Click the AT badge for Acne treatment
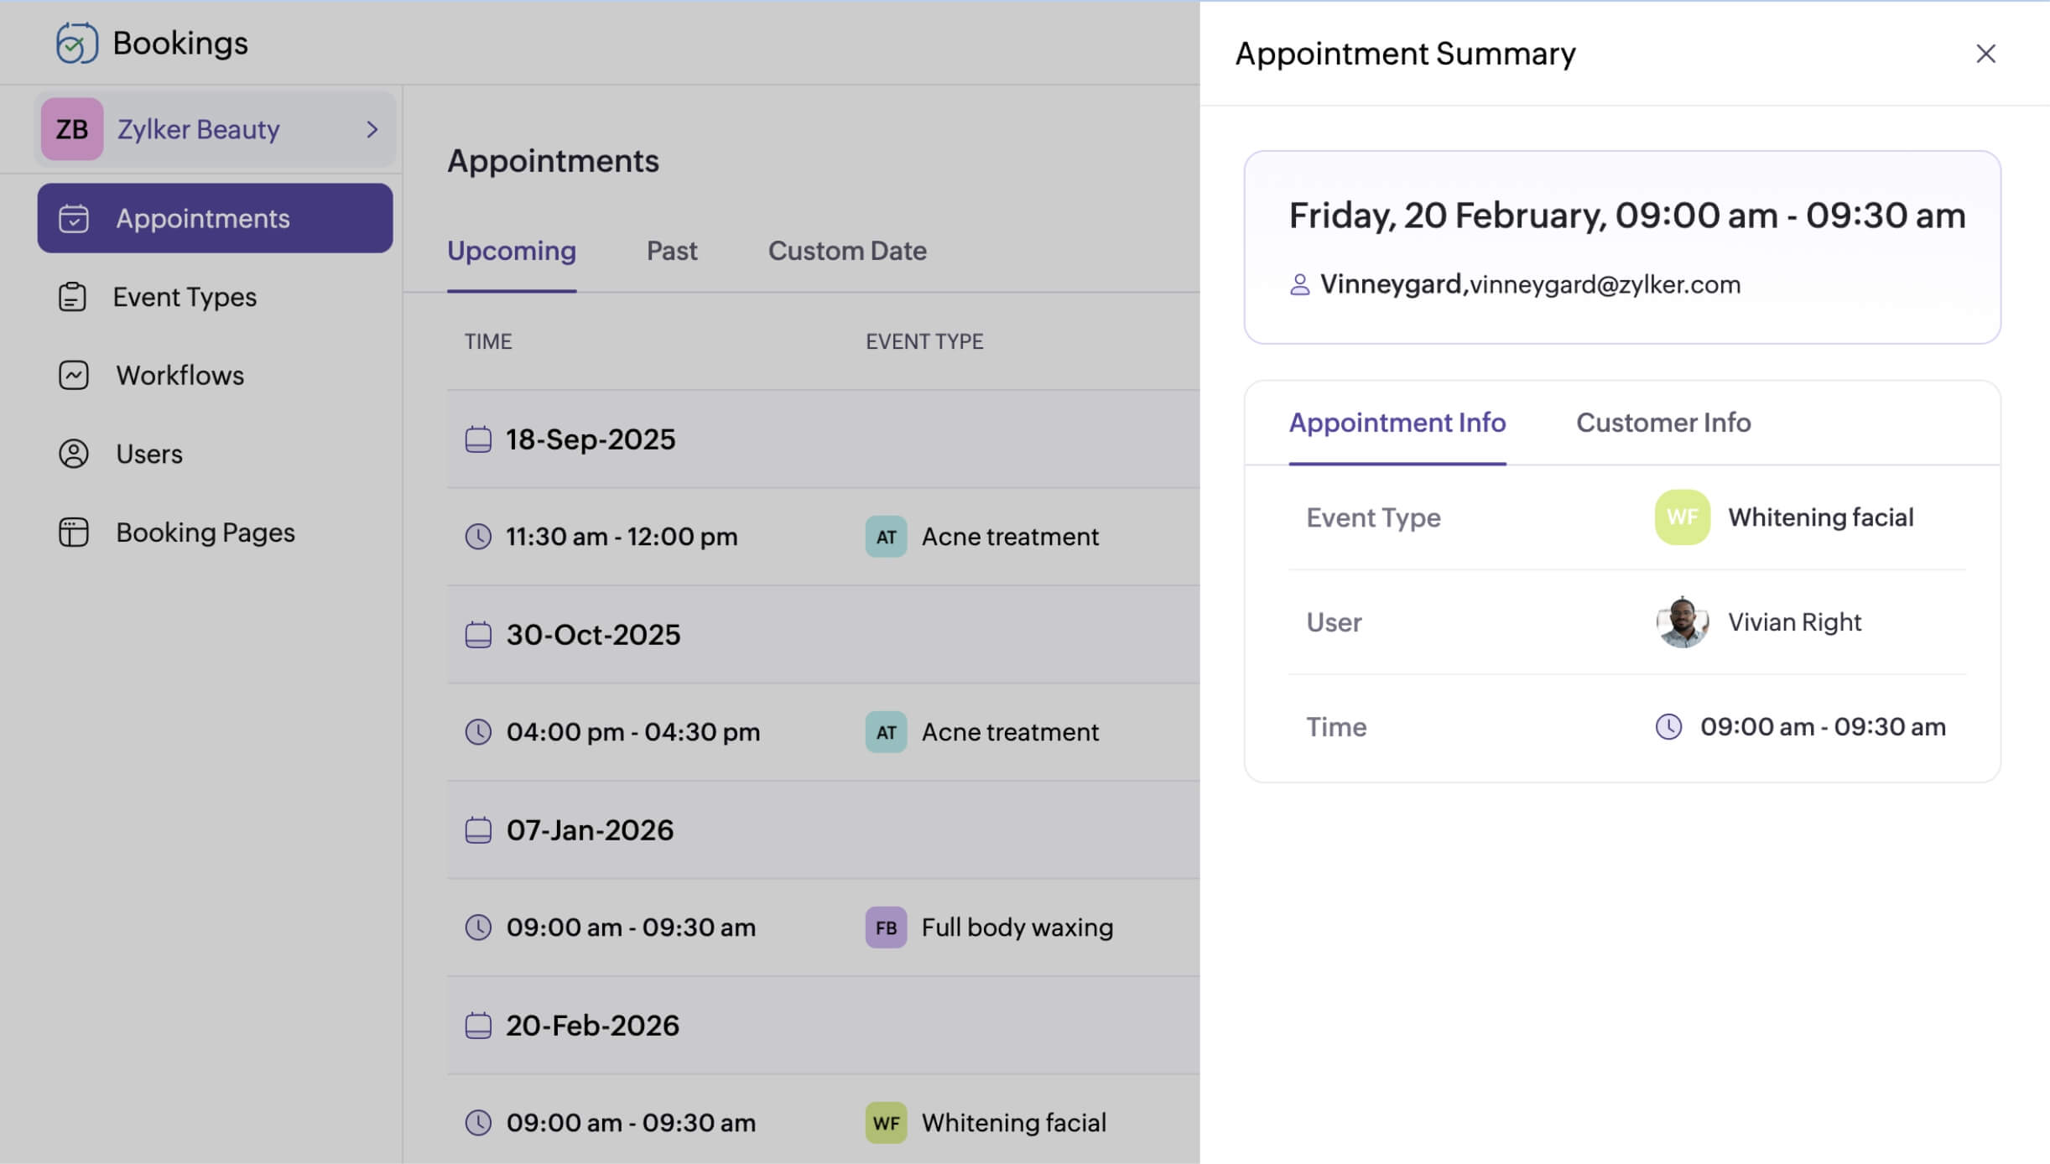2050x1164 pixels. 885,537
